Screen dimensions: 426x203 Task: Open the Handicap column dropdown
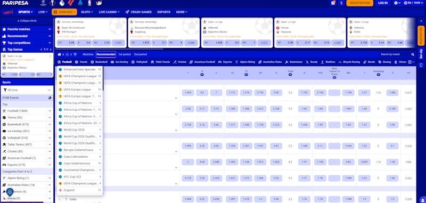pos(379,75)
